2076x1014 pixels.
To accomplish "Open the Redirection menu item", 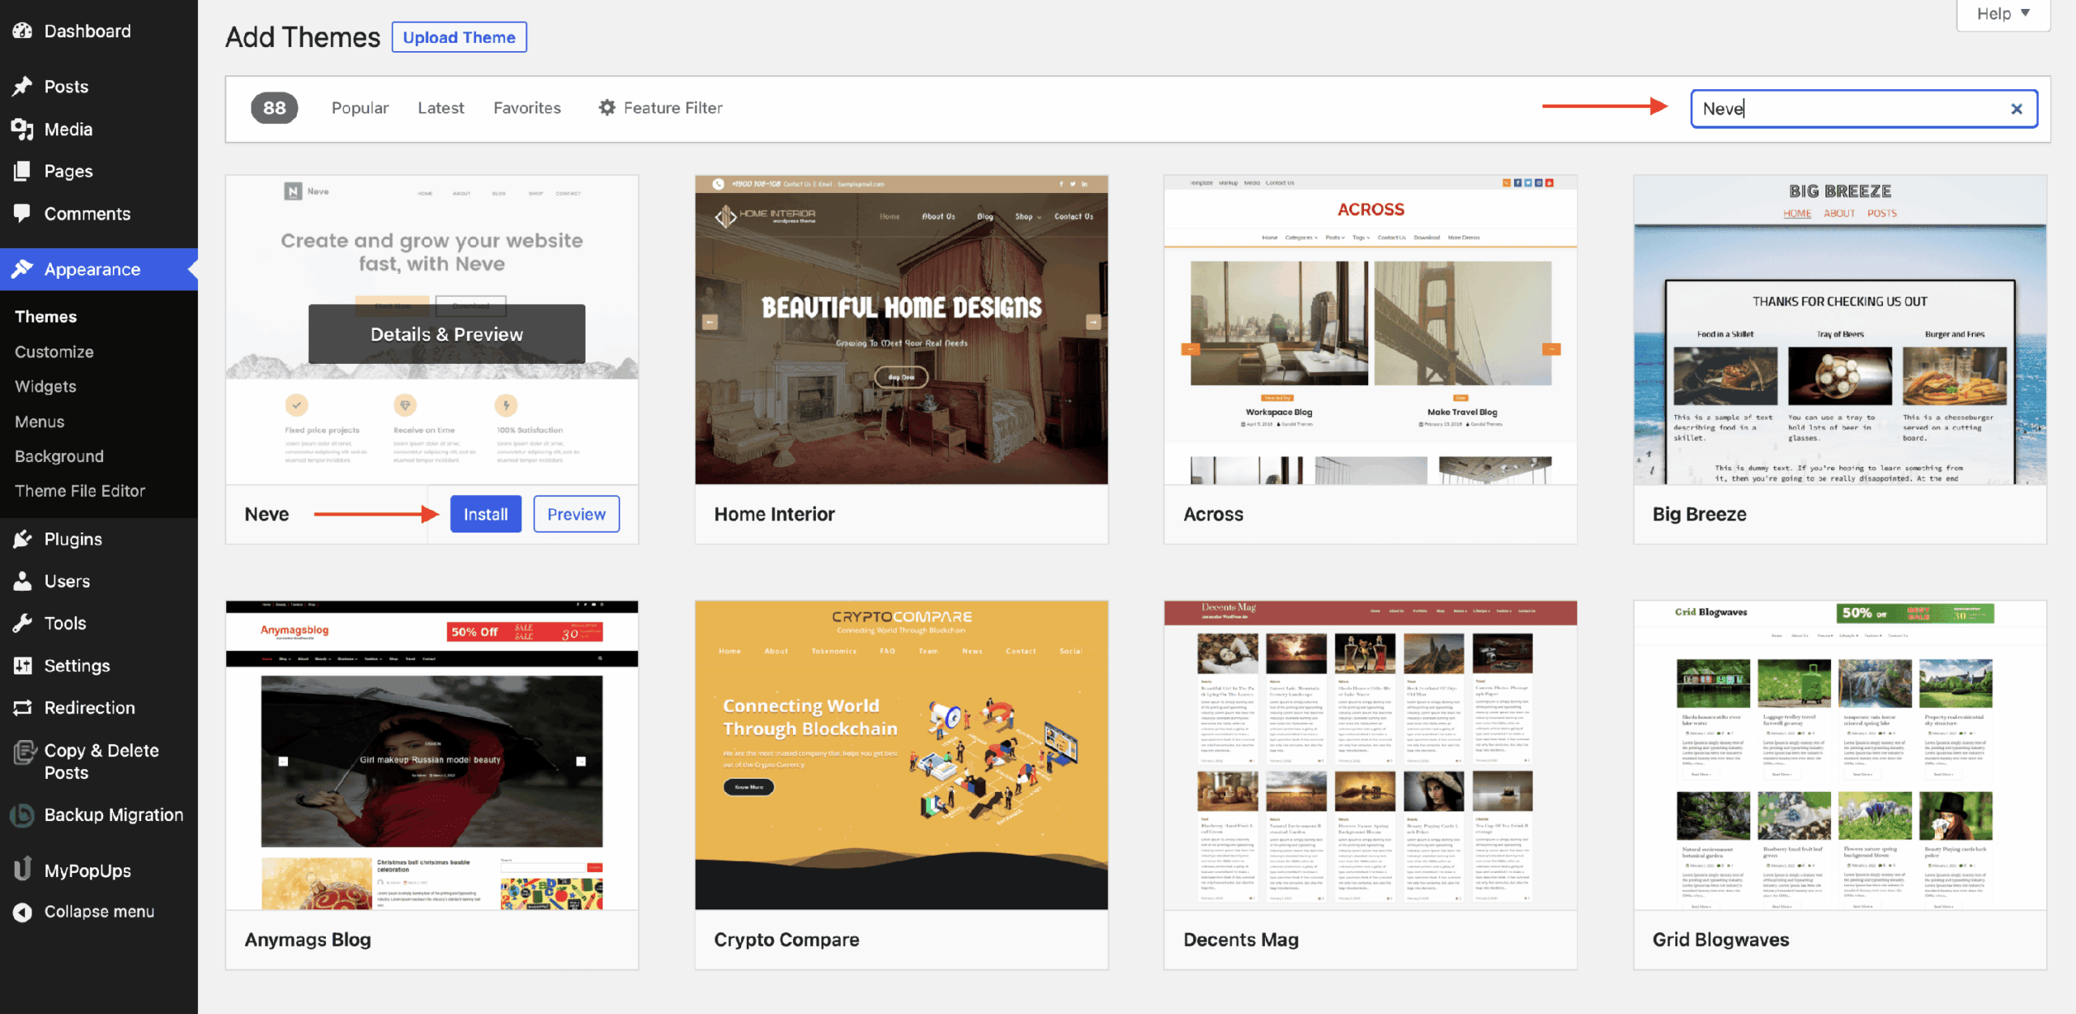I will coord(99,708).
